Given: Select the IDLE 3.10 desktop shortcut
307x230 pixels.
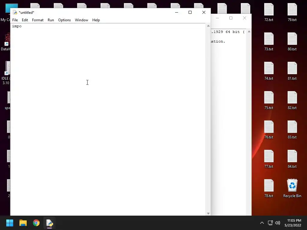Looking at the screenshot, I should [x=5, y=73].
